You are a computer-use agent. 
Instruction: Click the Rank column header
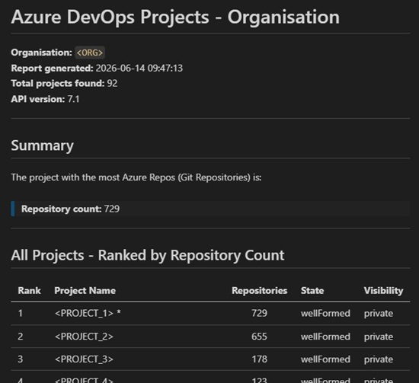(29, 291)
